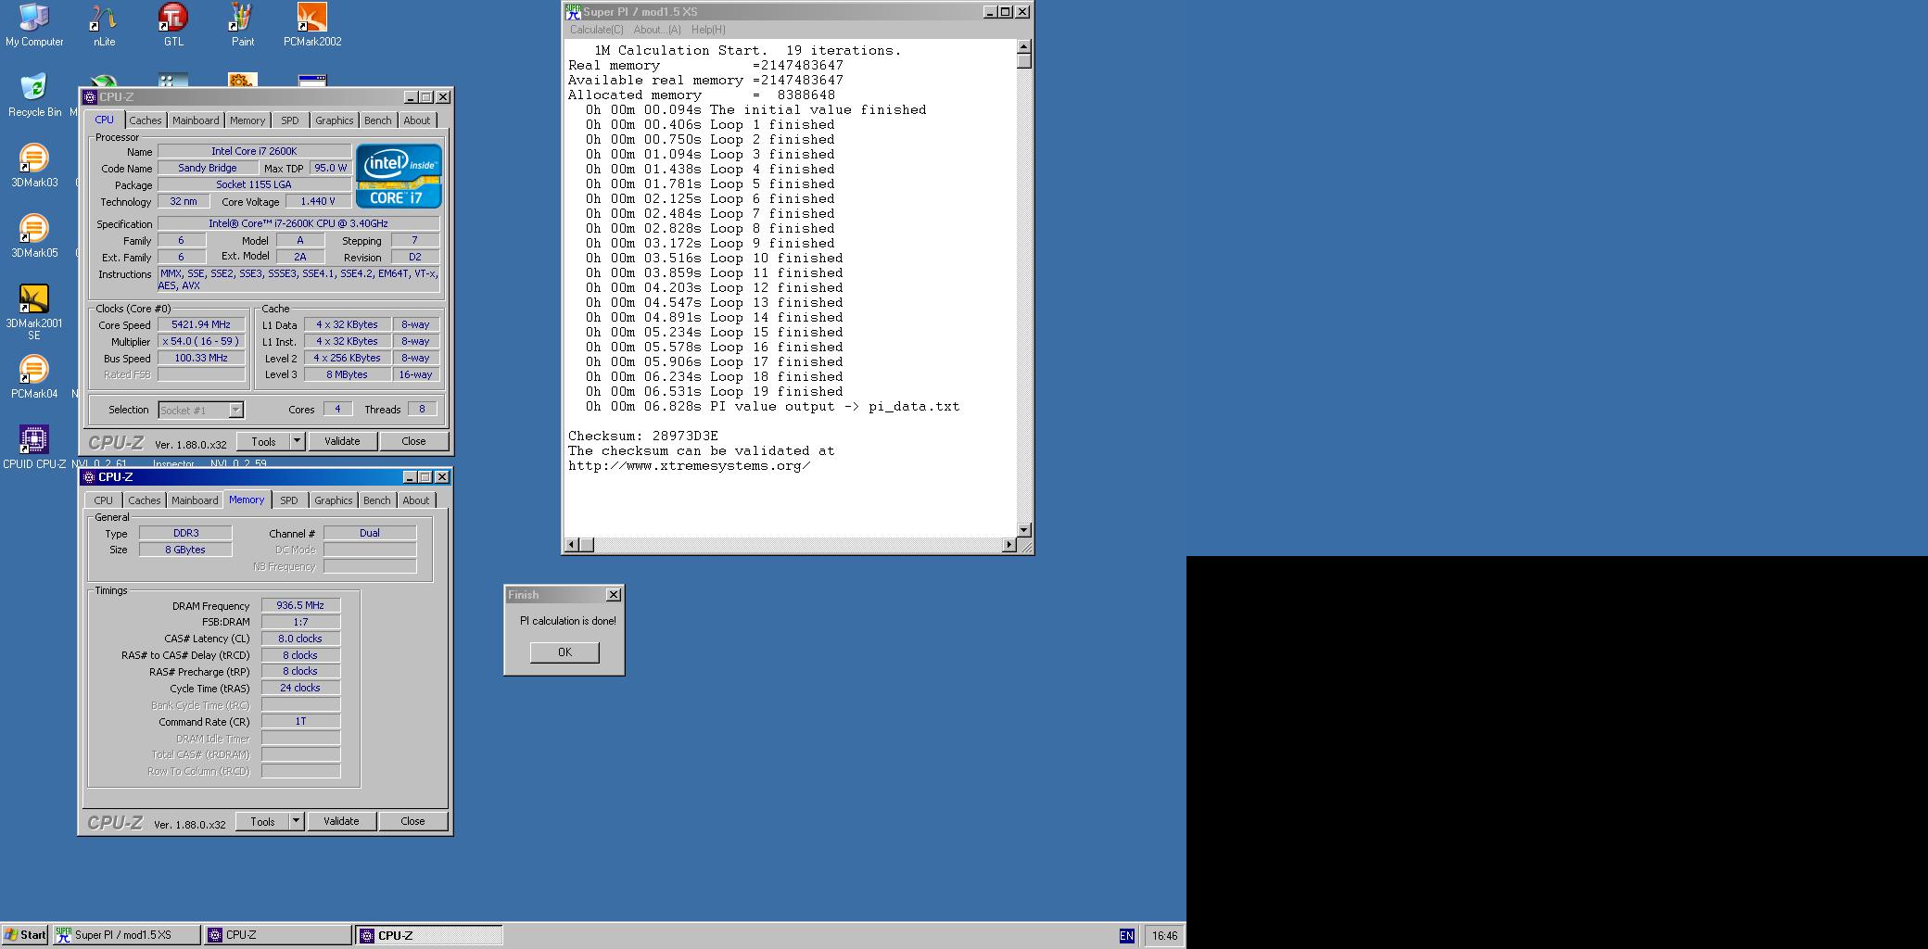Open Calculate(C) menu in Super PI

[597, 30]
